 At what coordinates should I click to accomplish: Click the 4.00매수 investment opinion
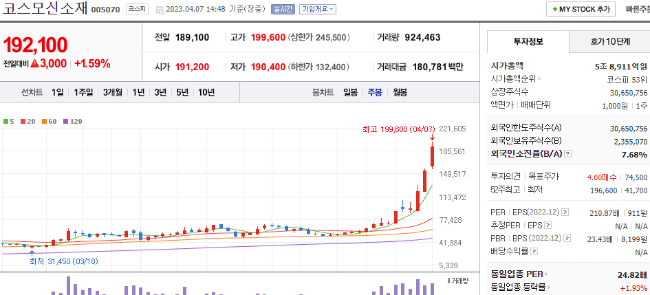point(601,177)
